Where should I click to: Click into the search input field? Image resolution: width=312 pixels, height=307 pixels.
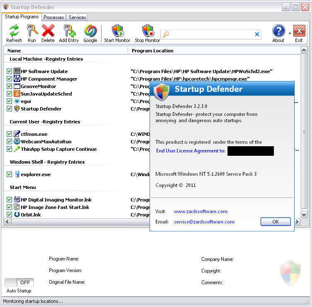pyautogui.click(x=211, y=34)
